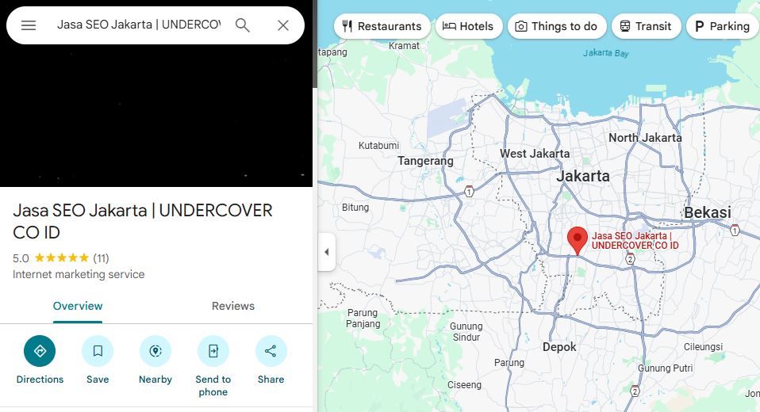The width and height of the screenshot is (760, 412).
Task: Switch to the Overview tab
Action: (78, 306)
